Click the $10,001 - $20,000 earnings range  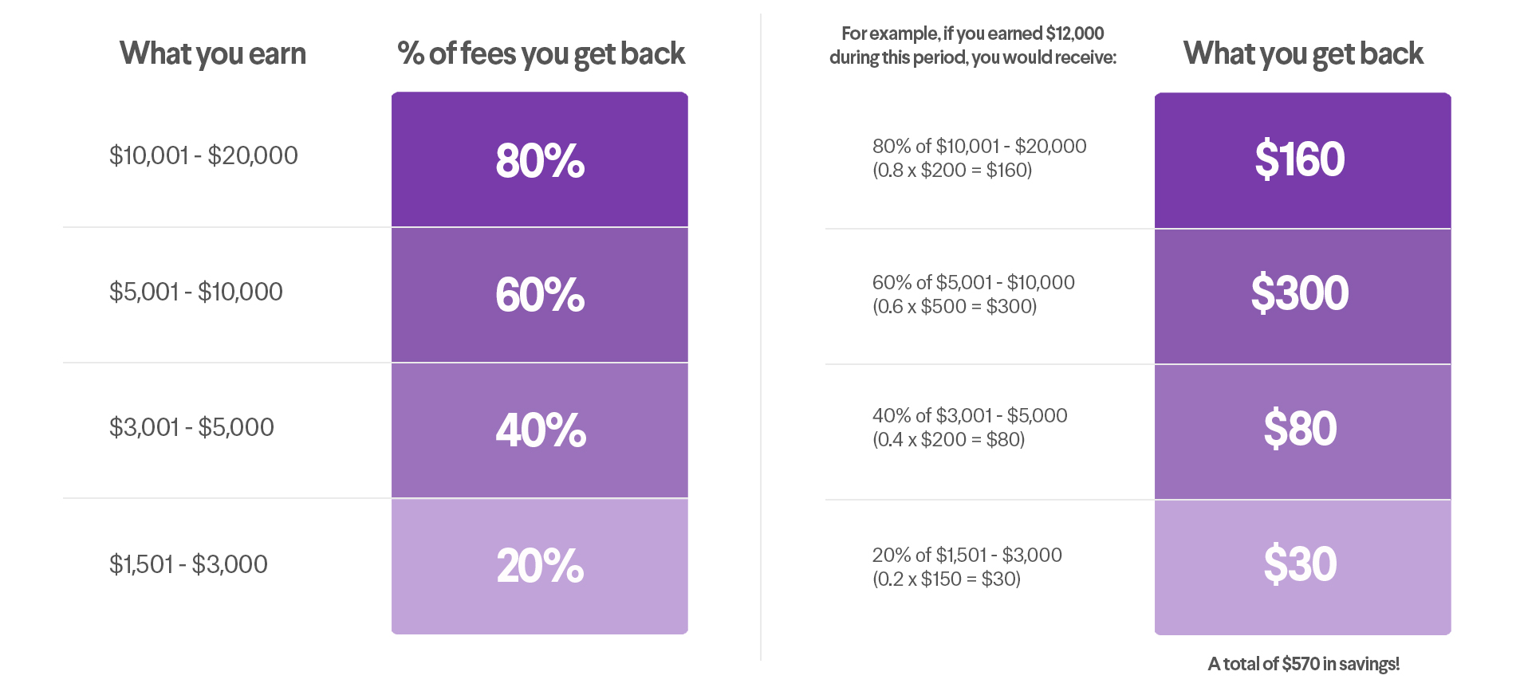[x=203, y=155]
